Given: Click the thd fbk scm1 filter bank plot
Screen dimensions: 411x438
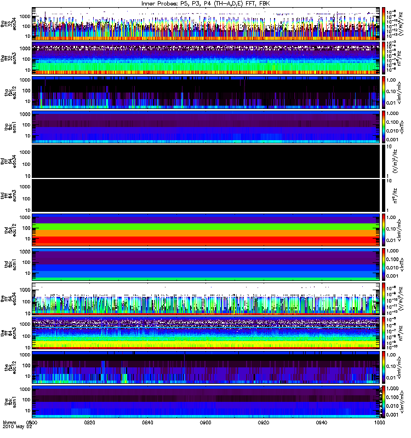Looking at the screenshot, I should click(206, 264).
